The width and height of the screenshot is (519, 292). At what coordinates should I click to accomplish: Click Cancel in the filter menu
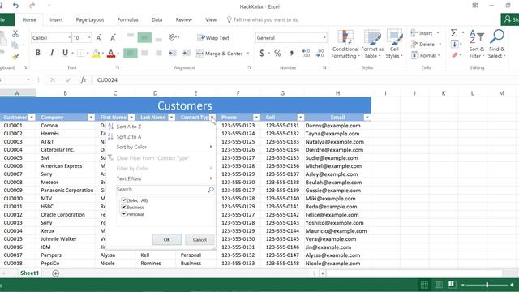click(199, 240)
